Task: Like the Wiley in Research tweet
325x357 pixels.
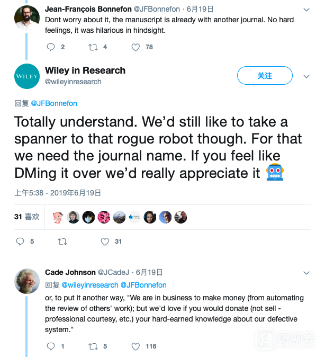Action: click(x=105, y=242)
